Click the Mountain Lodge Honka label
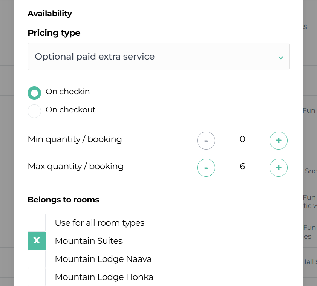The image size is (317, 286). [104, 277]
